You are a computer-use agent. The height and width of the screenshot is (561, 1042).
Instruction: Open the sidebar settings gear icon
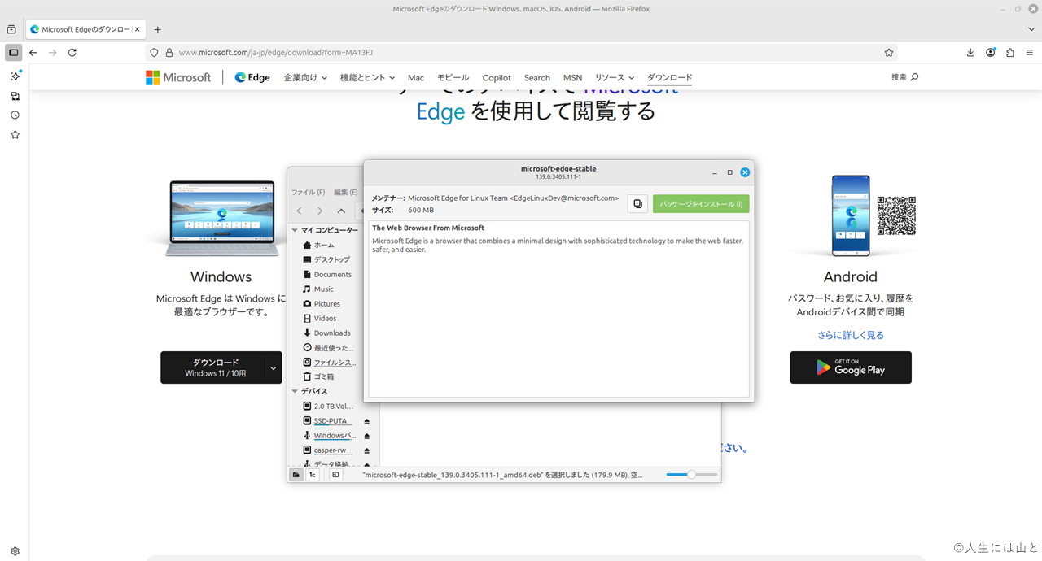point(15,550)
